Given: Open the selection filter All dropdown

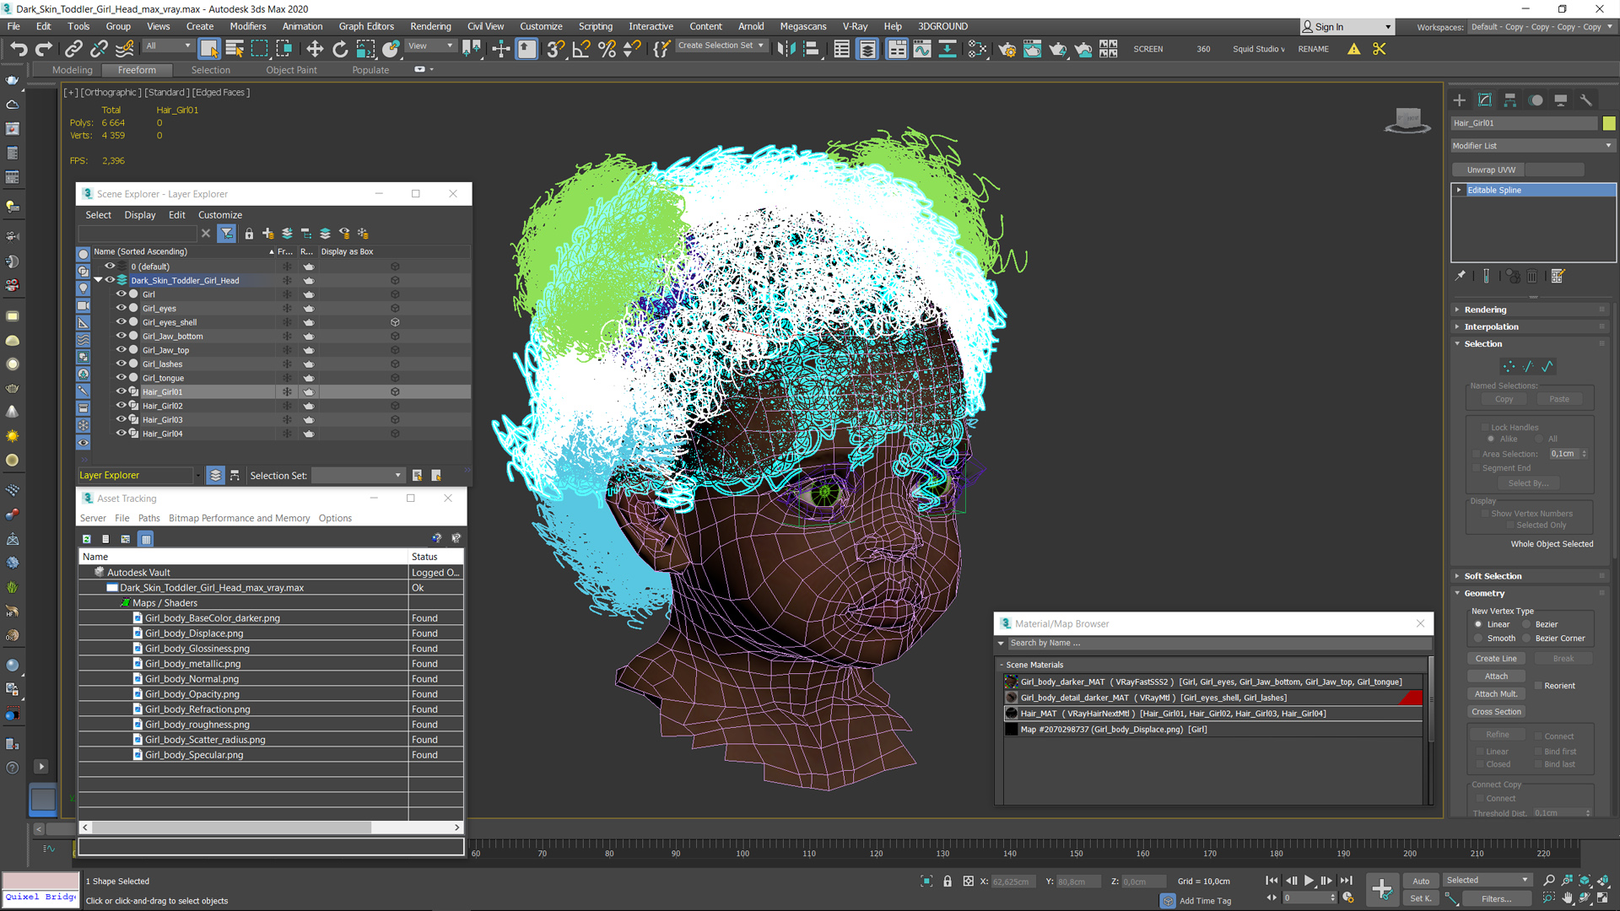Looking at the screenshot, I should click(169, 46).
